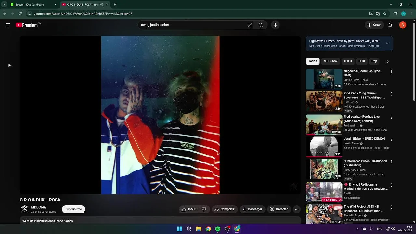Click the video player area
The image size is (416, 234).
(x=160, y=115)
